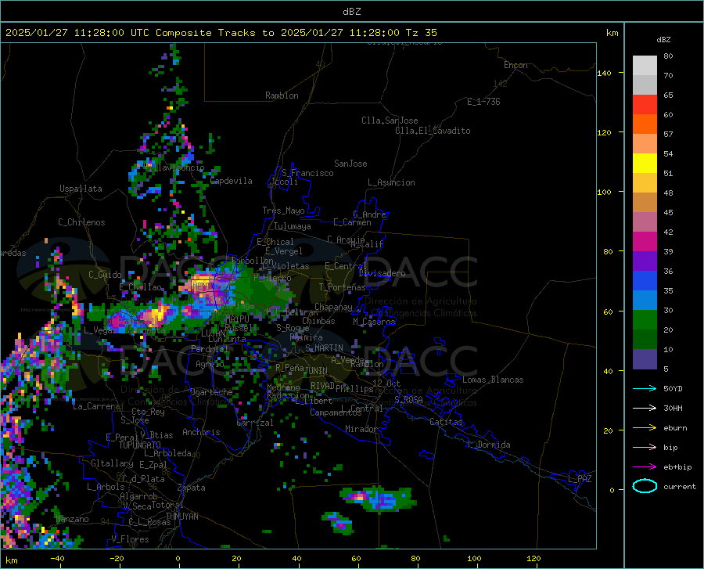Click the -40 tick on the horizontal km axis
The image size is (704, 569).
(57, 559)
